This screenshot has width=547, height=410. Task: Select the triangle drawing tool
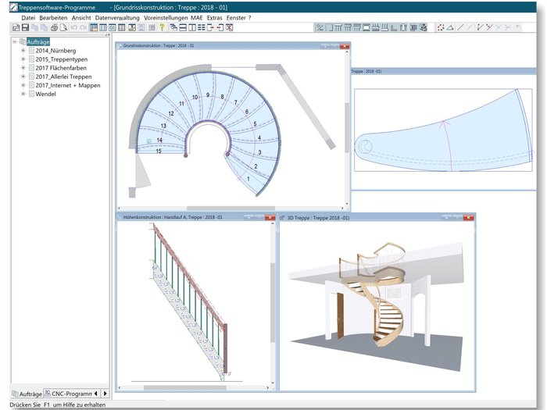click(x=450, y=27)
